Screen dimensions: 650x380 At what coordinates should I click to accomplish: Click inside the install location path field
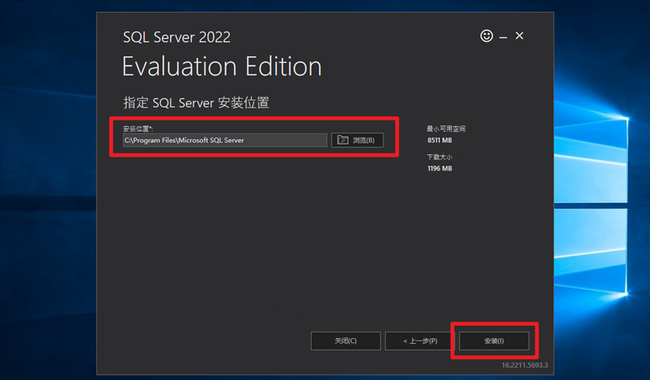[224, 140]
